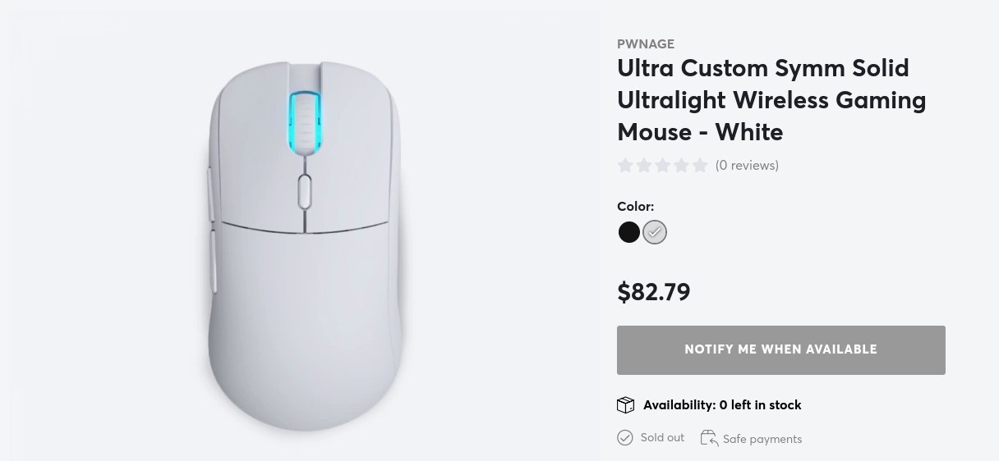Image resolution: width=999 pixels, height=461 pixels.
Task: Click the Ultra Custom Symm product title
Action: coord(771,100)
